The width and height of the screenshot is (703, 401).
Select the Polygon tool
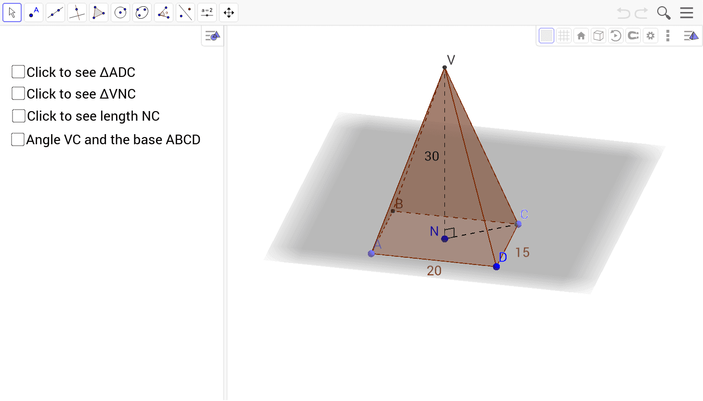coord(98,12)
